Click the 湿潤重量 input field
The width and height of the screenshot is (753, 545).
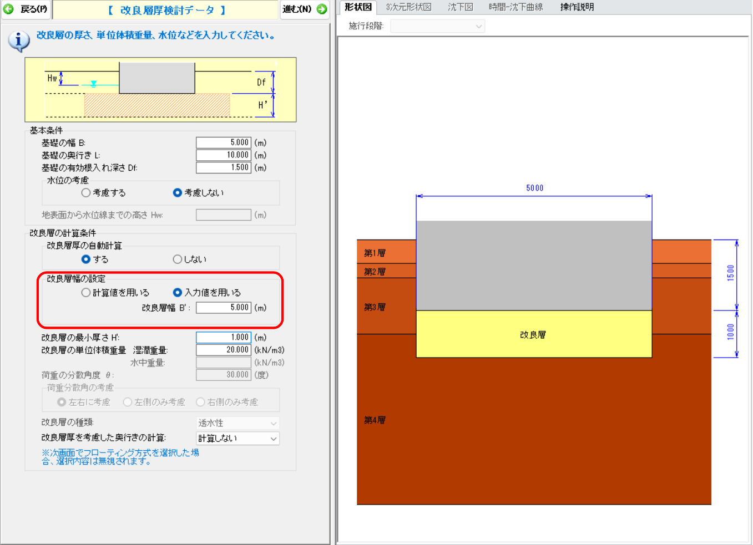coord(223,350)
